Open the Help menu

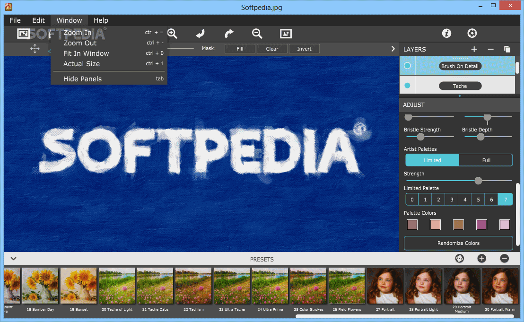(x=101, y=20)
